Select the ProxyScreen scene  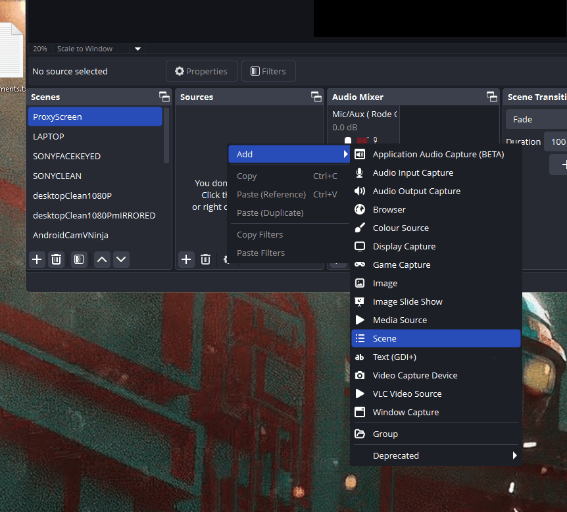pos(95,117)
